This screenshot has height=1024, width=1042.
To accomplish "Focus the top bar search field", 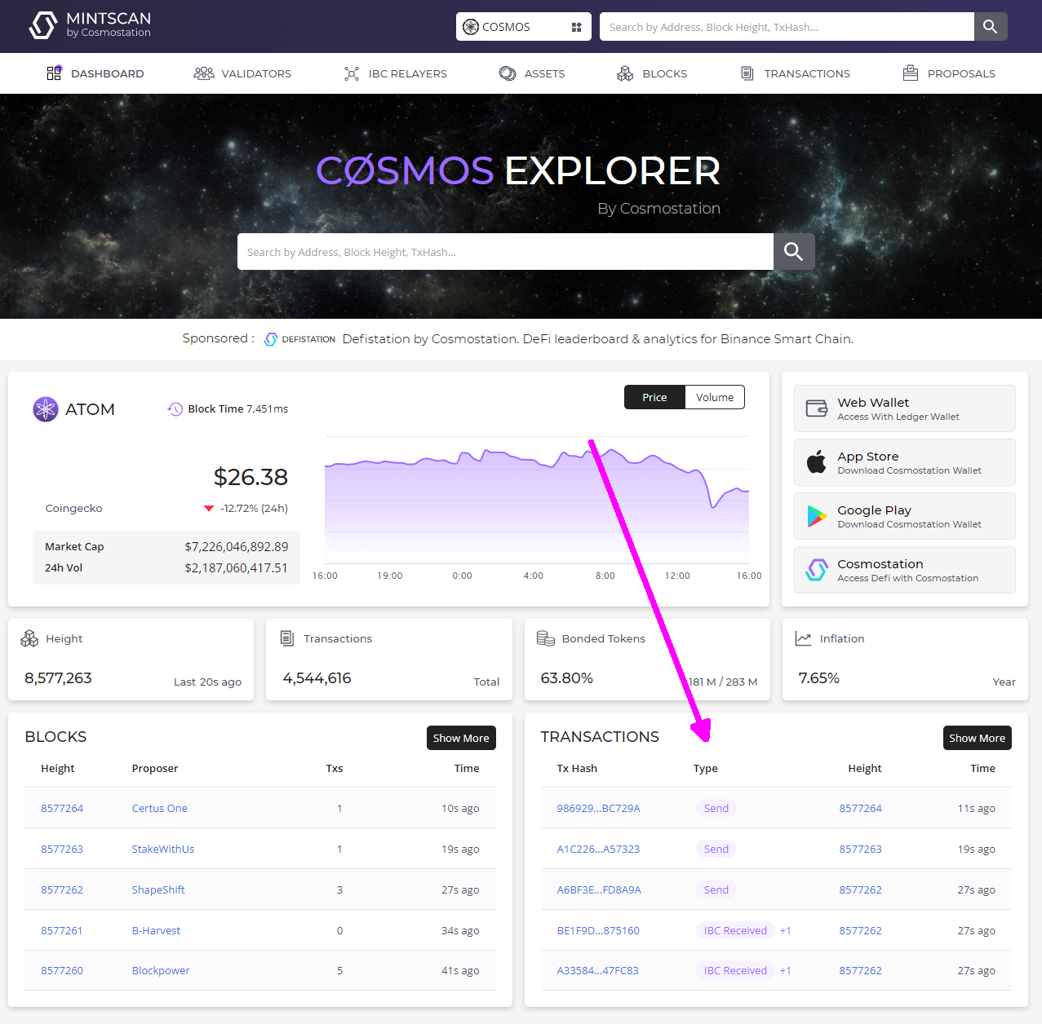I will tap(787, 27).
